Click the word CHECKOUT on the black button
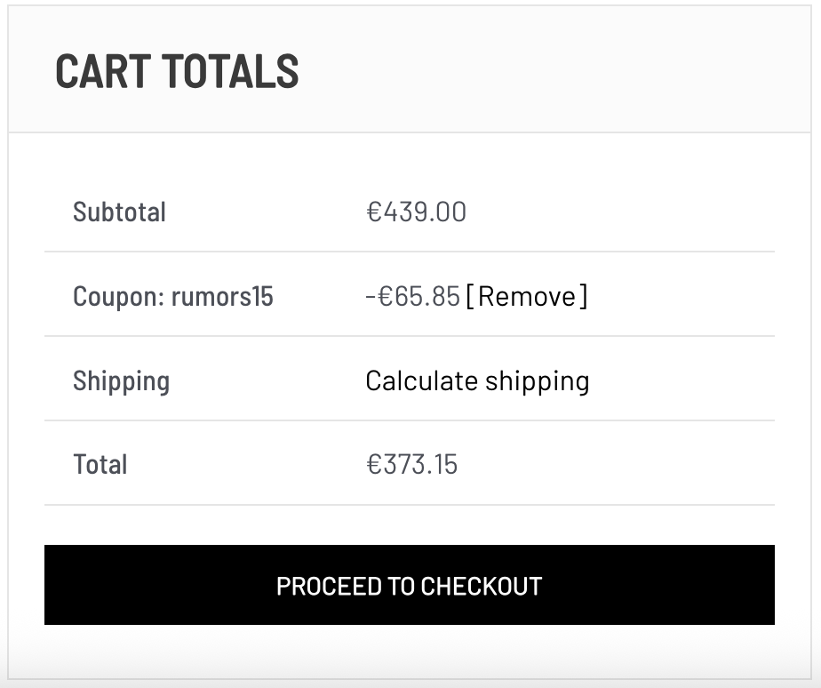This screenshot has width=821, height=688. coord(481,586)
